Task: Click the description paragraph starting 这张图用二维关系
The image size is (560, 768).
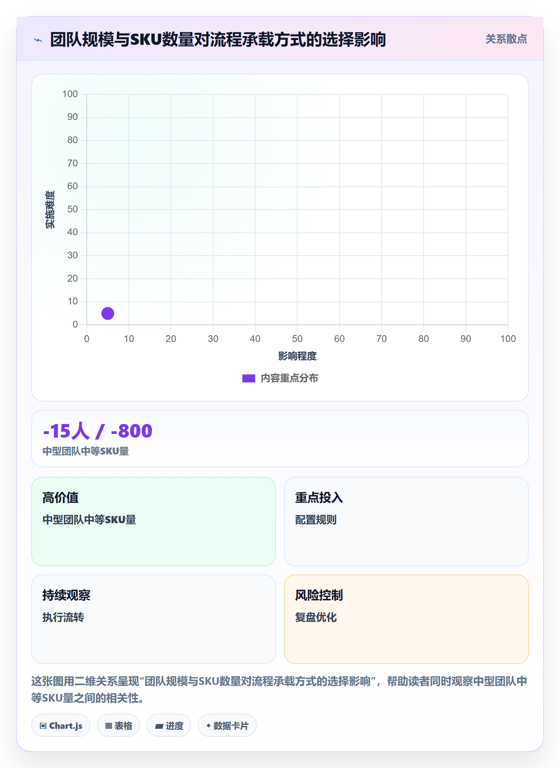Action: (x=279, y=690)
